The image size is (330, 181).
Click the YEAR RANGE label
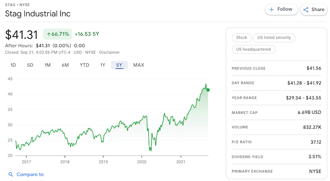(x=244, y=98)
